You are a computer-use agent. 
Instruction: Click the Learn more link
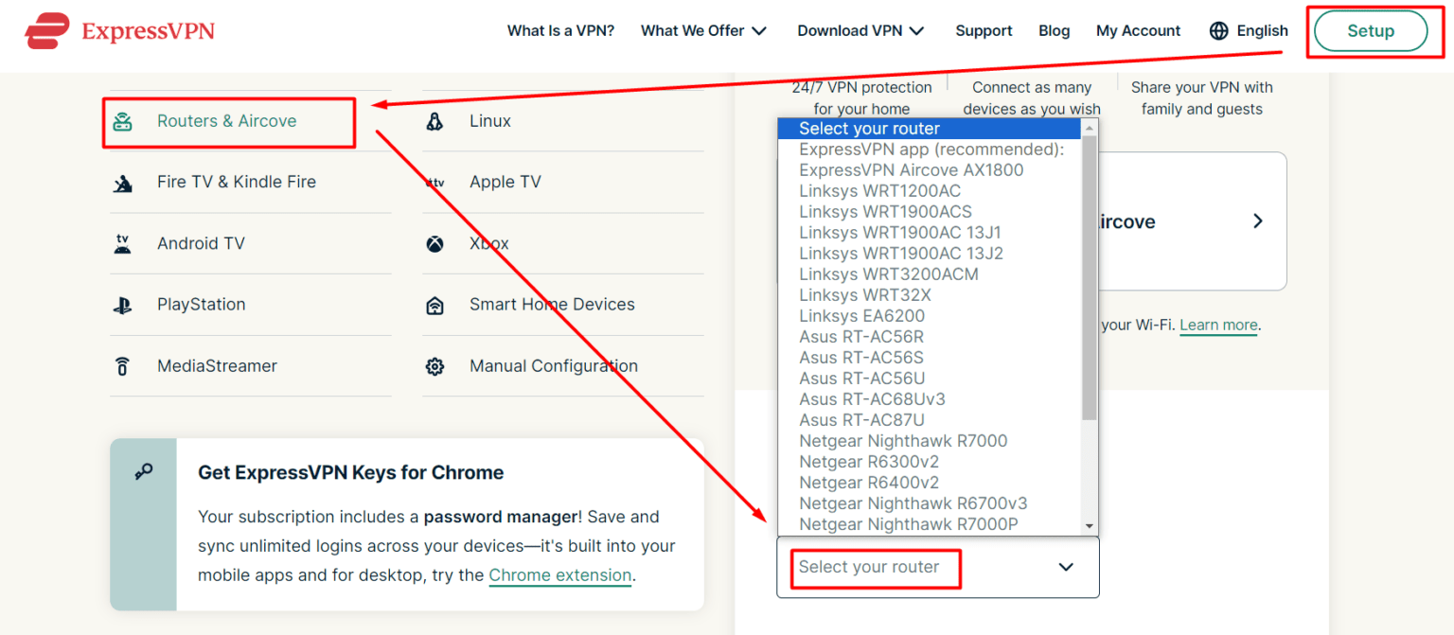1218,325
